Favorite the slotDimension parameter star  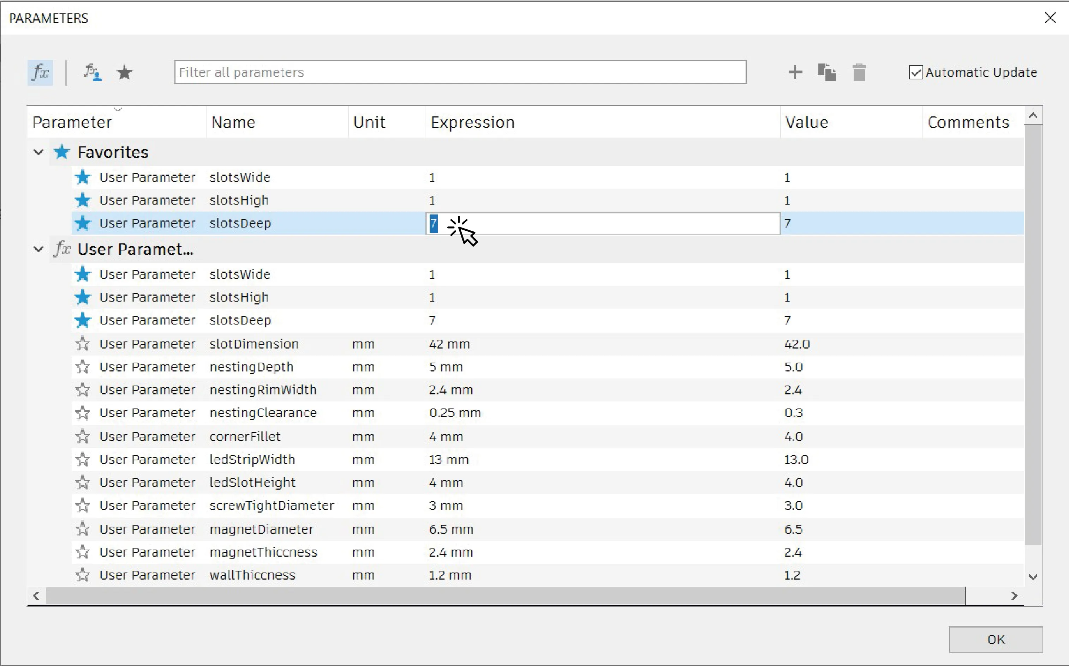(x=82, y=344)
